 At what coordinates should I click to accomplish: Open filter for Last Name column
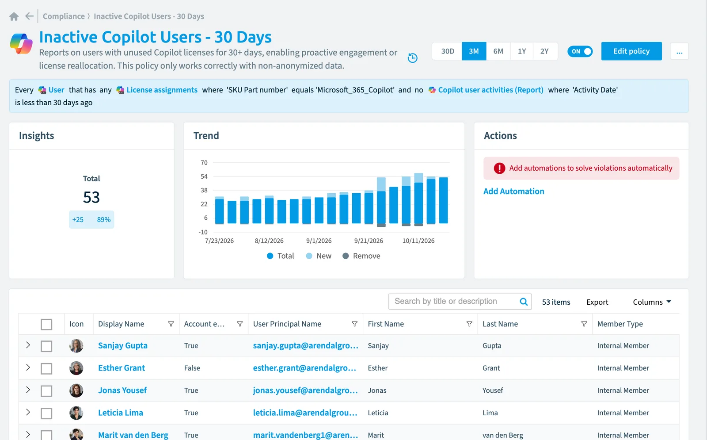[584, 324]
